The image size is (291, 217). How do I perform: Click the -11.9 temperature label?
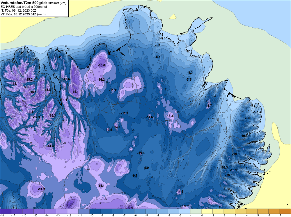[x=125, y=113]
